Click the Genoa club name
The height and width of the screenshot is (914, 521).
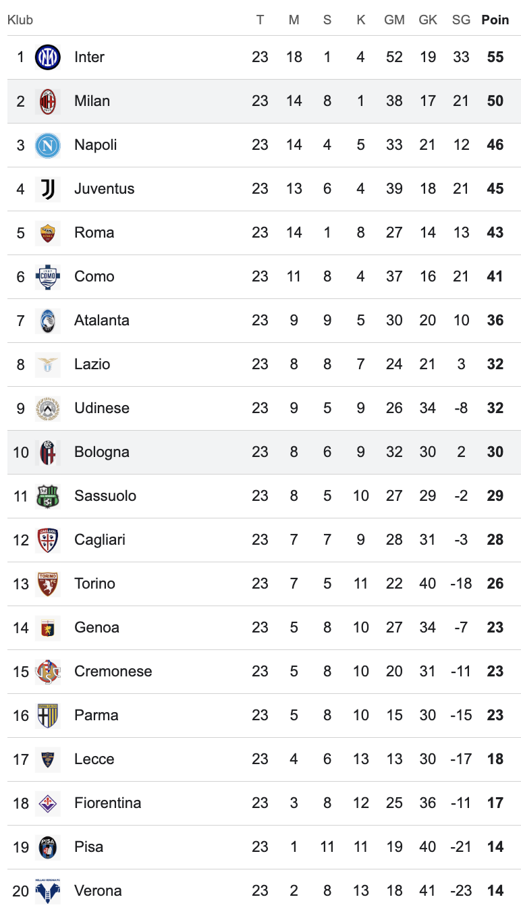[x=97, y=628]
